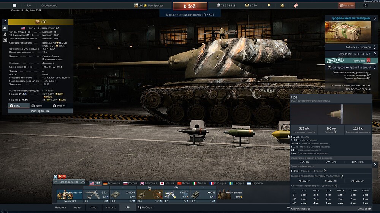Select the Китай nation tab
This screenshot has width=380, height=213.
tap(184, 183)
